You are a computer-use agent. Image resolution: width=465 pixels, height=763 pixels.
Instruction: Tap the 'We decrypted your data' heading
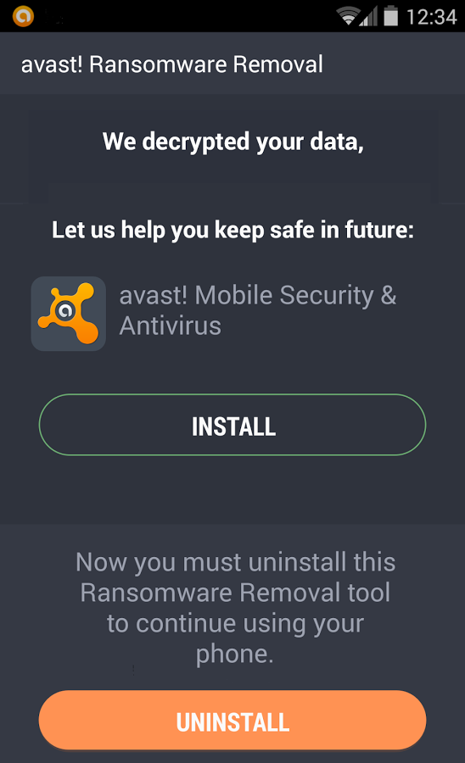coord(232,142)
